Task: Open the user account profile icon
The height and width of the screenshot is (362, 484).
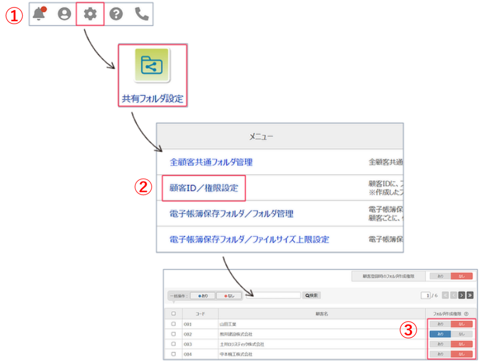Action: click(64, 14)
